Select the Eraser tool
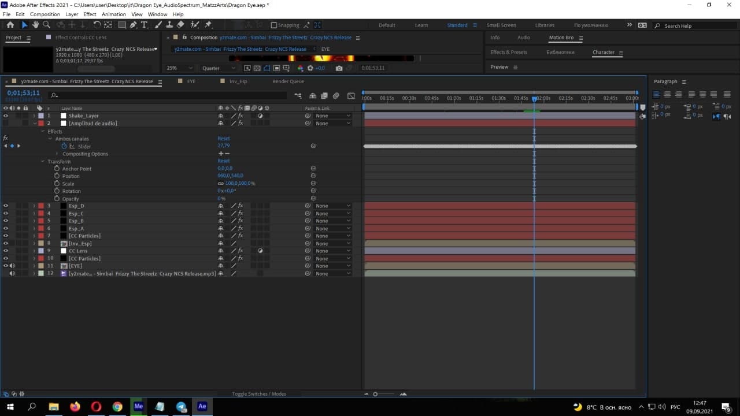740x416 pixels. click(180, 25)
